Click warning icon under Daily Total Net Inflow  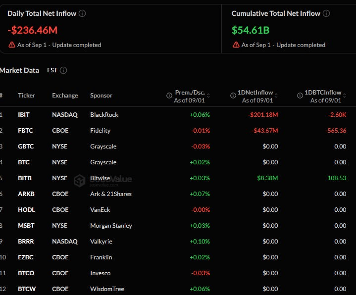(x=12, y=45)
